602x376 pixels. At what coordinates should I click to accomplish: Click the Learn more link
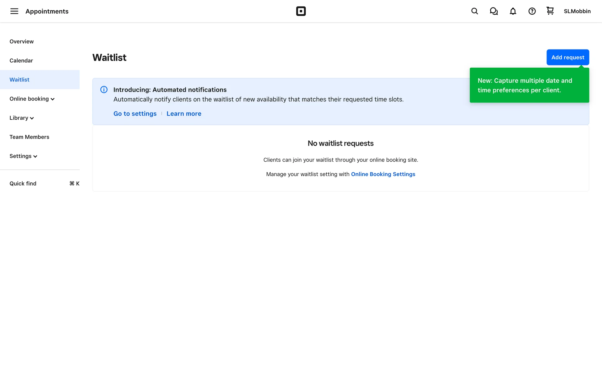point(184,114)
